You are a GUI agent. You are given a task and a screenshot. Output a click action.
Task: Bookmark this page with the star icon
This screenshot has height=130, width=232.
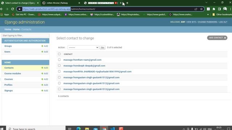[x=202, y=9]
